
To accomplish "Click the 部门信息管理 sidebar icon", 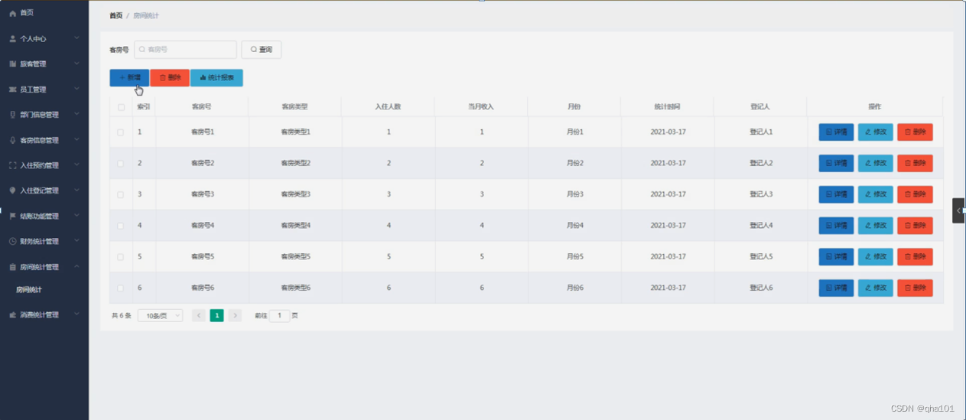I will pyautogui.click(x=12, y=115).
